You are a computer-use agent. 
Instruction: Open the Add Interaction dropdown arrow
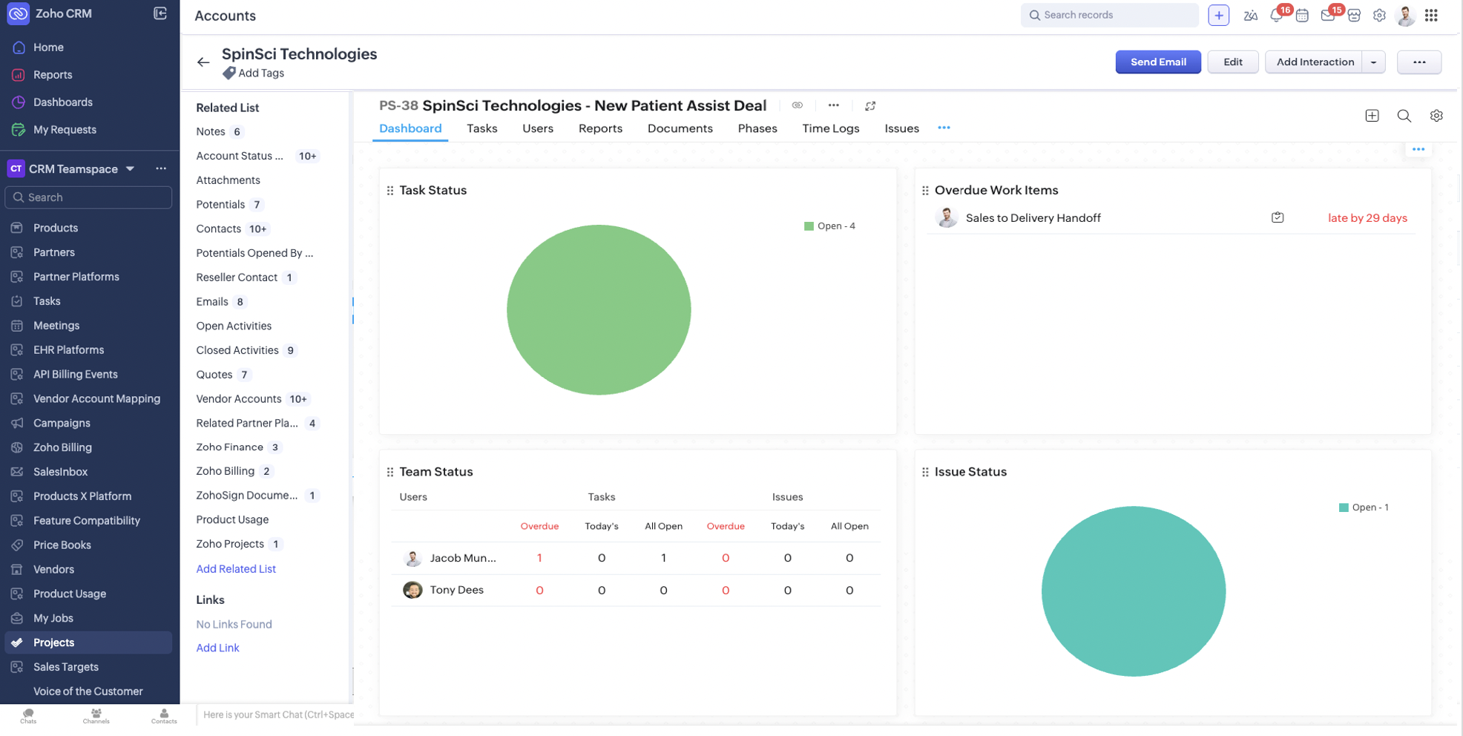(x=1374, y=62)
